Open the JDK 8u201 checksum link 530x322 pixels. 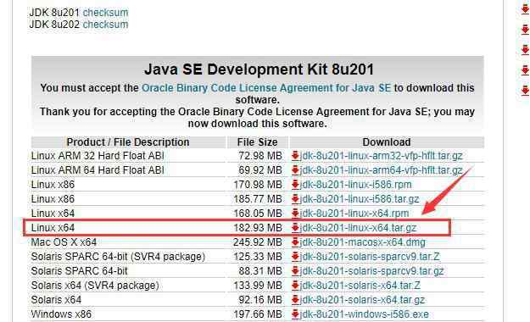pyautogui.click(x=105, y=13)
